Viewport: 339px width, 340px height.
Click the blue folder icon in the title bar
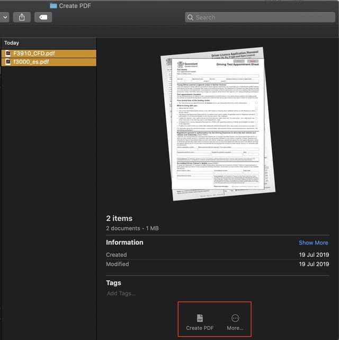53,5
